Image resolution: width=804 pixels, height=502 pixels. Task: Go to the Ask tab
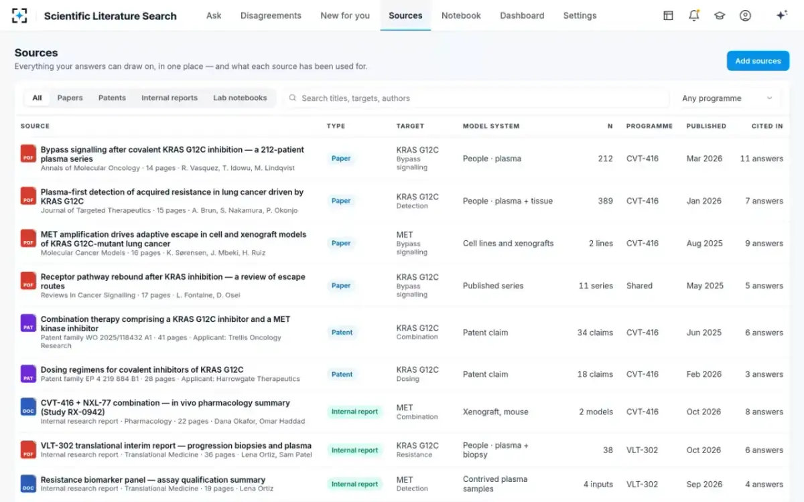(214, 15)
